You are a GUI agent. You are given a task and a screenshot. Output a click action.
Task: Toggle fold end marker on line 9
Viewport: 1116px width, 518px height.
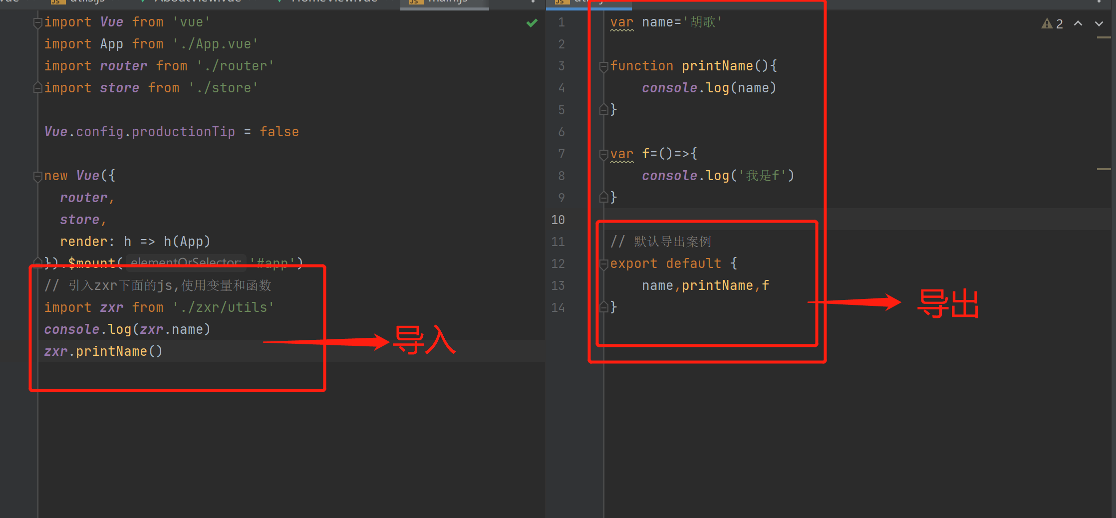pyautogui.click(x=603, y=197)
